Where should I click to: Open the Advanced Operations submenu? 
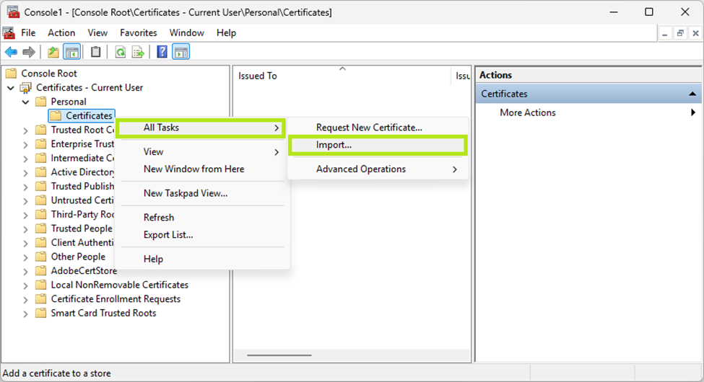click(361, 169)
